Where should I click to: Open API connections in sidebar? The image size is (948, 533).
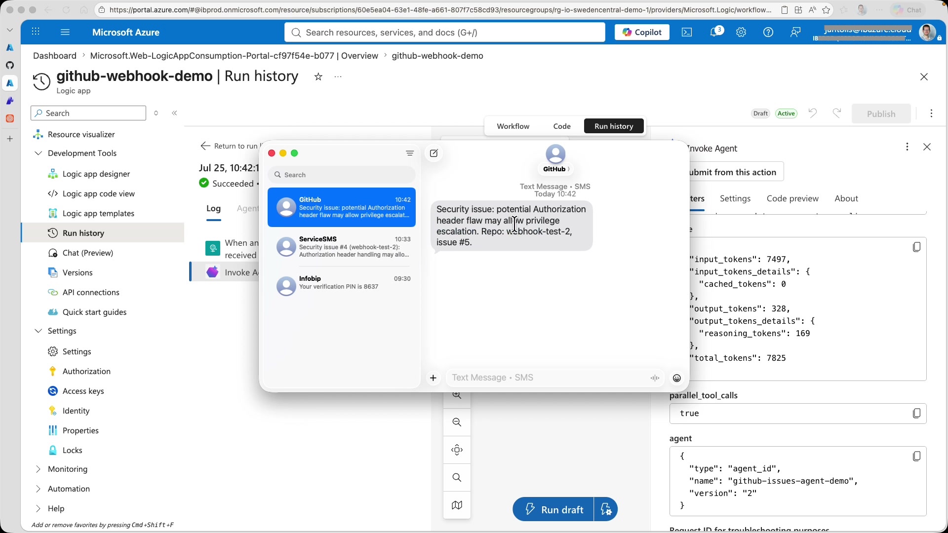tap(91, 292)
